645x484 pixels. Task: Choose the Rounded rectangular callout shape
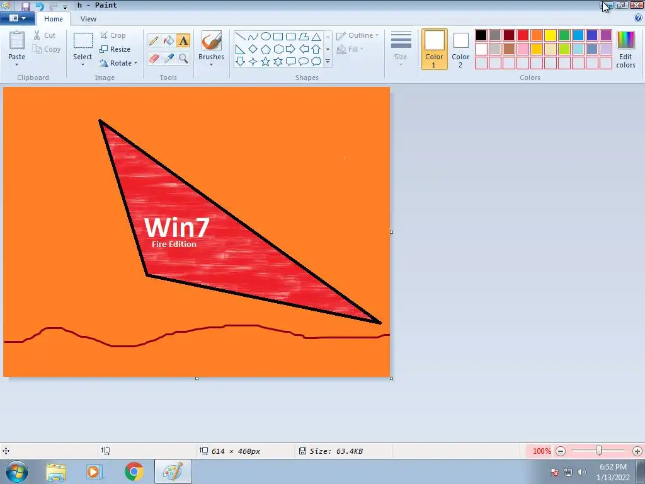[291, 62]
